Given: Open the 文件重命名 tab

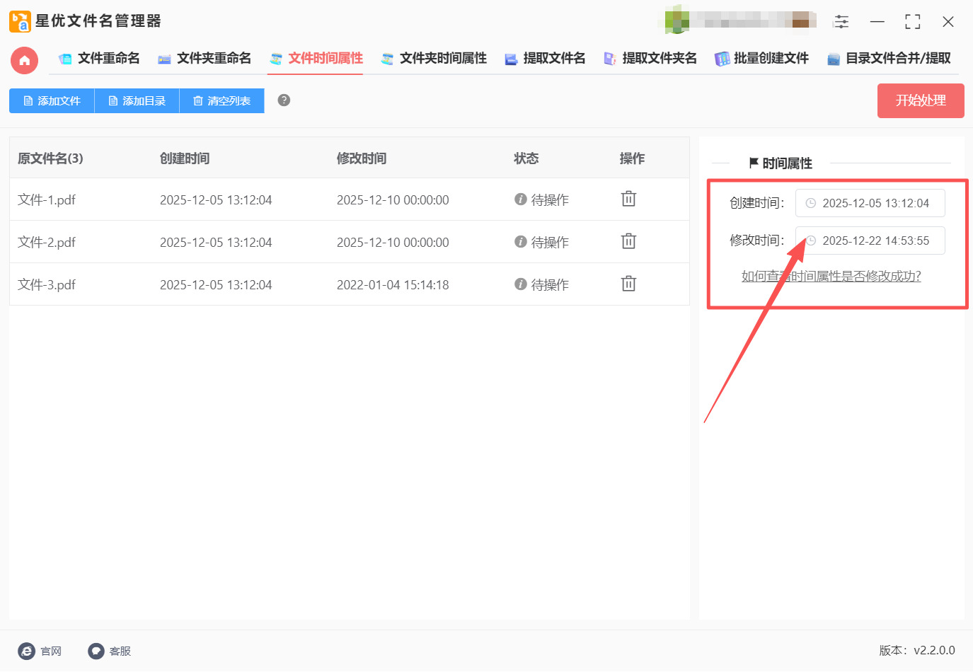Looking at the screenshot, I should [99, 59].
